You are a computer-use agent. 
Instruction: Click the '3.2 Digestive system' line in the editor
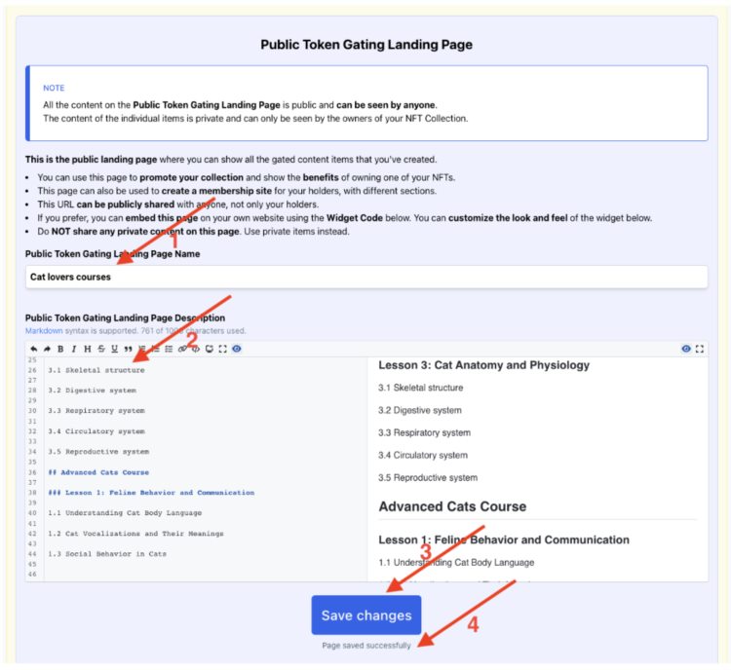93,390
